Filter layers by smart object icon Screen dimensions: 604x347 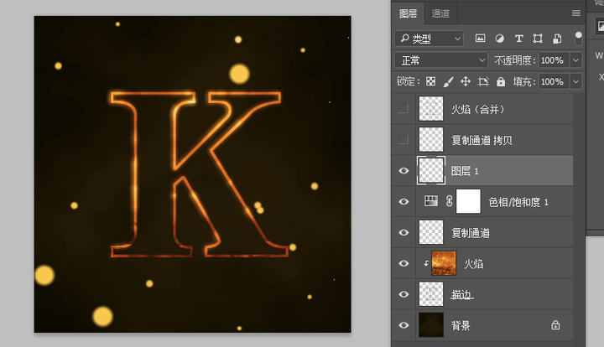(x=555, y=39)
